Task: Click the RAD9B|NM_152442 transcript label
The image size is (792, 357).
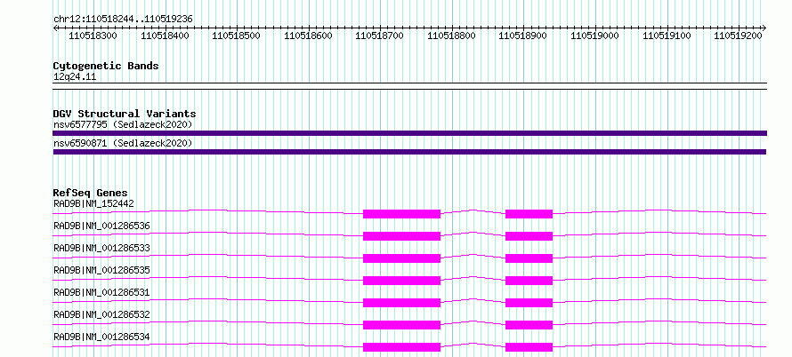Action: click(93, 203)
